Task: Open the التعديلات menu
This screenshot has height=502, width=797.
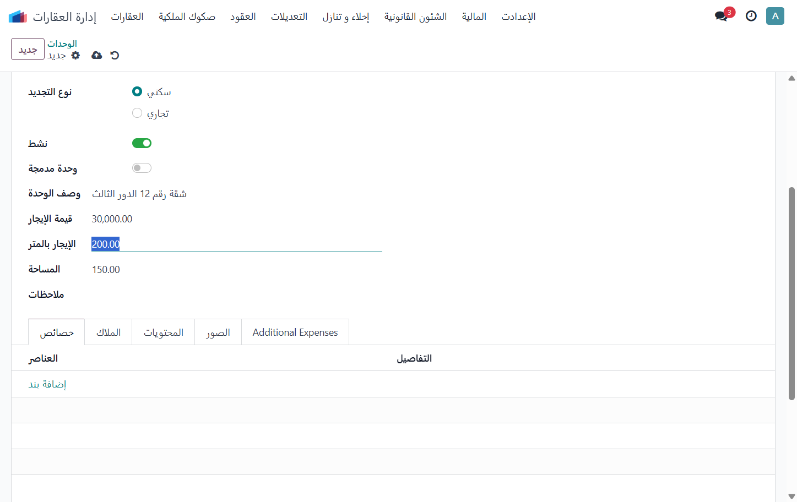Action: tap(289, 17)
